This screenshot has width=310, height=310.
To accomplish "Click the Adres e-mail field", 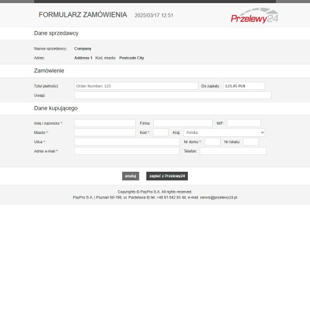I will [127, 151].
